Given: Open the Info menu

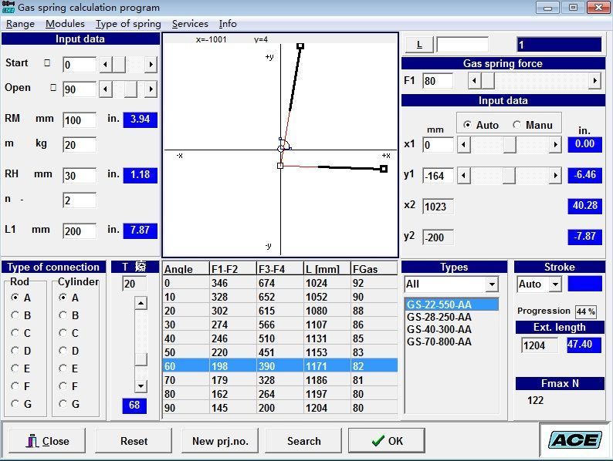Looking at the screenshot, I should tap(228, 24).
